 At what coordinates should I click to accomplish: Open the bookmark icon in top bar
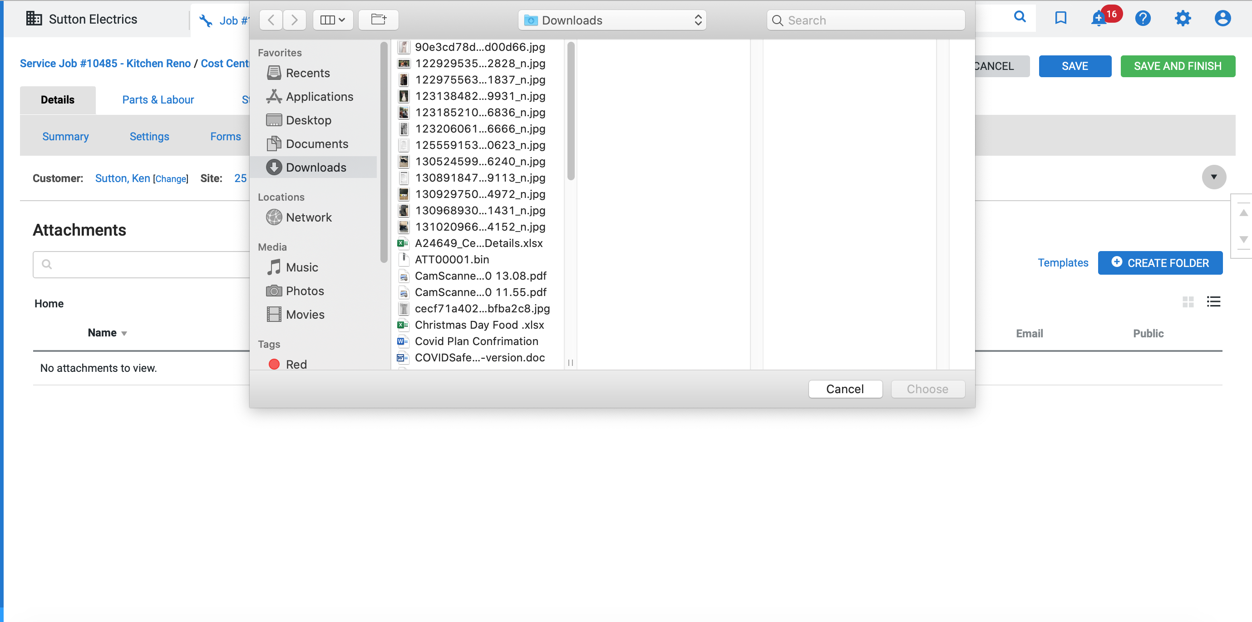click(1060, 18)
